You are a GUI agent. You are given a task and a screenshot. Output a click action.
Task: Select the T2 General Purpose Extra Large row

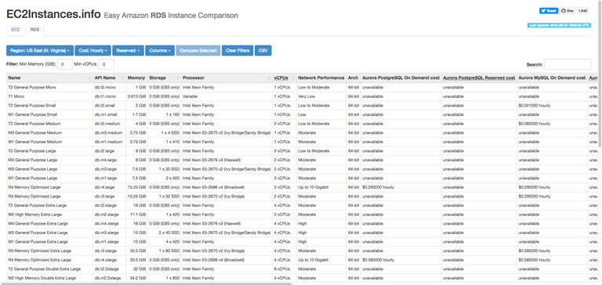[x=301, y=206]
